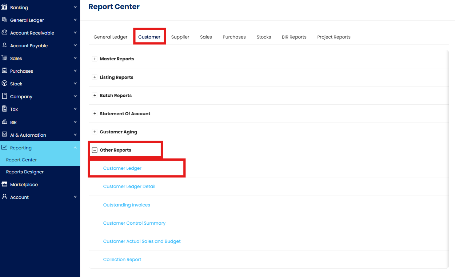Click the Banking bank icon in sidebar
Image resolution: width=455 pixels, height=277 pixels.
4,7
